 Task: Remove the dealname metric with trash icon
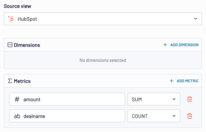[x=190, y=116]
